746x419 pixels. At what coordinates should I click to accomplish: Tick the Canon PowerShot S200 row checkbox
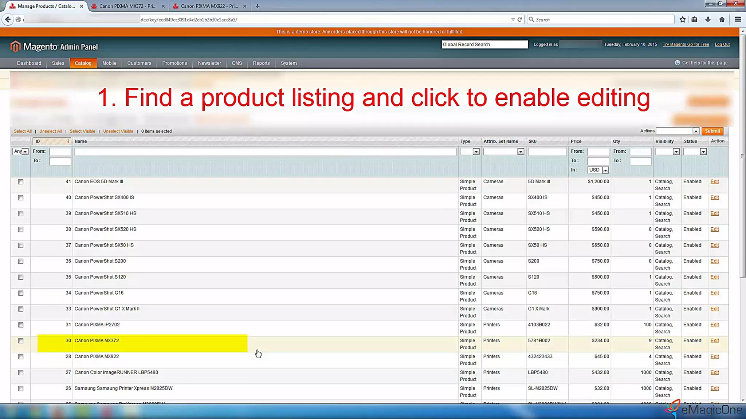(x=21, y=261)
